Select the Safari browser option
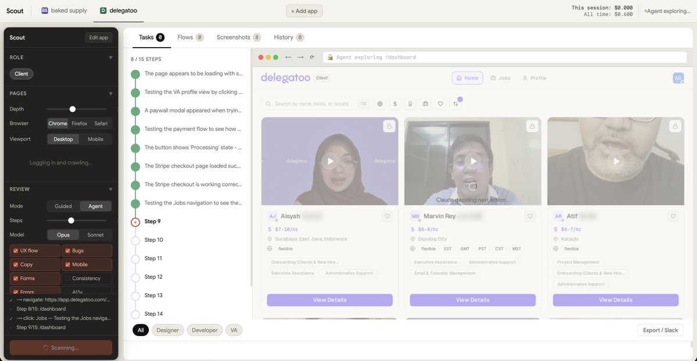697x361 pixels. click(101, 124)
